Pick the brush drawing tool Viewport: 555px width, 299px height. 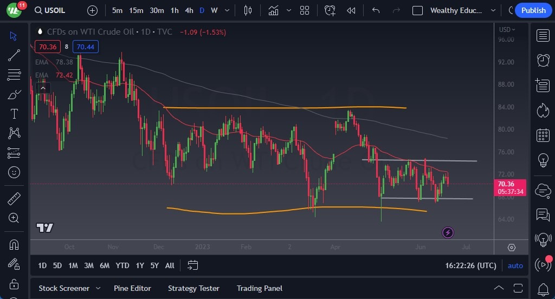tap(14, 94)
